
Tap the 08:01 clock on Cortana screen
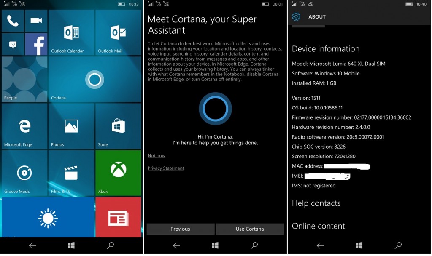(278, 4)
